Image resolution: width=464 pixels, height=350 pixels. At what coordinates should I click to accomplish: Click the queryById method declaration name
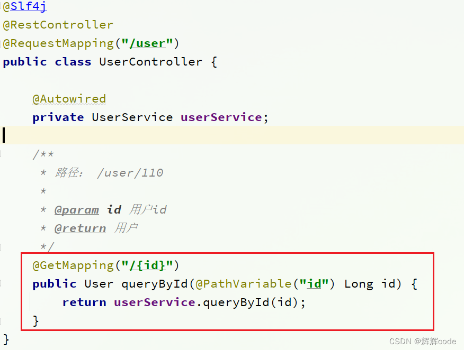click(155, 284)
